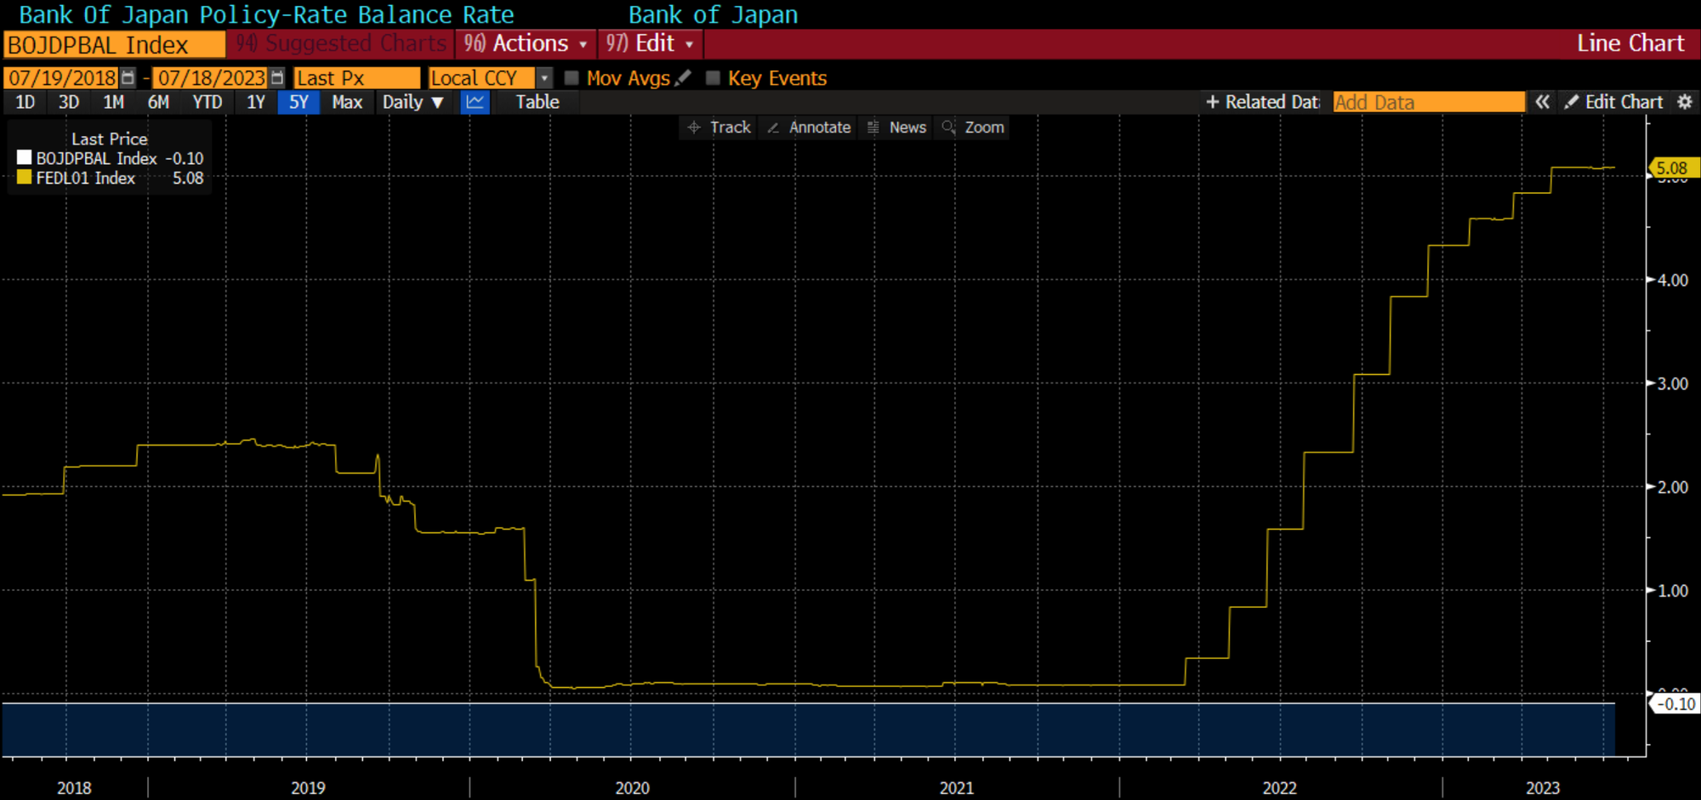Open the 97) Edit menu
The width and height of the screenshot is (1701, 800).
pos(651,43)
